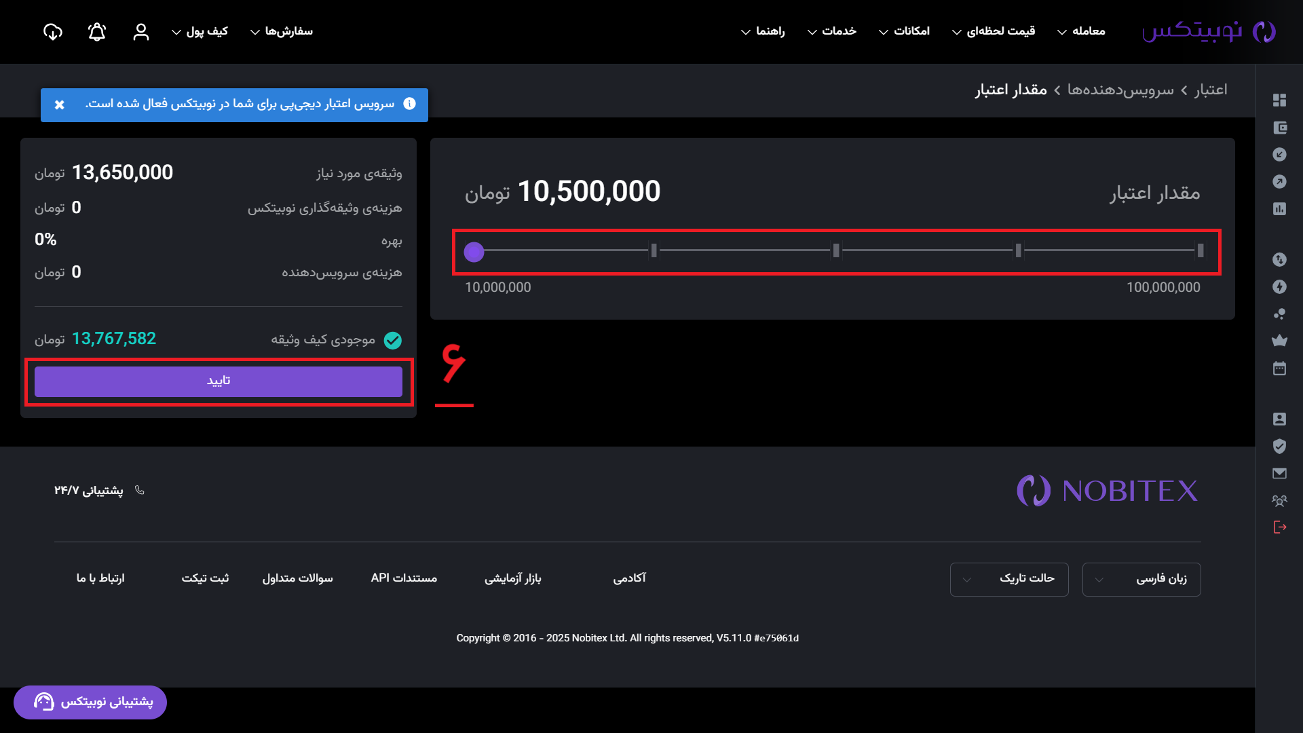1303x733 pixels.
Task: Click the NOBITEX footer logo
Action: point(1108,491)
